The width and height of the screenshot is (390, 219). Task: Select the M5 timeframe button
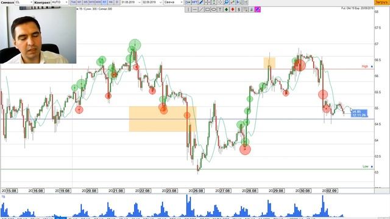pos(85,2)
